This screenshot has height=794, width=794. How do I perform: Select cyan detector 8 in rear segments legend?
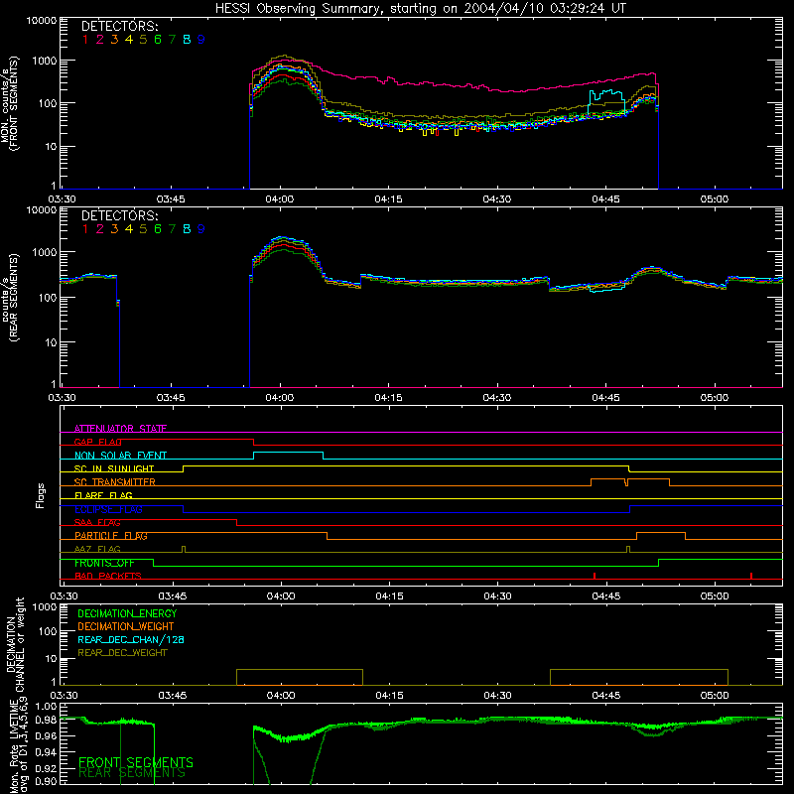(x=187, y=229)
